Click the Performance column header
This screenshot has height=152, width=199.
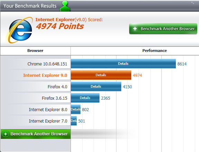[x=154, y=51]
